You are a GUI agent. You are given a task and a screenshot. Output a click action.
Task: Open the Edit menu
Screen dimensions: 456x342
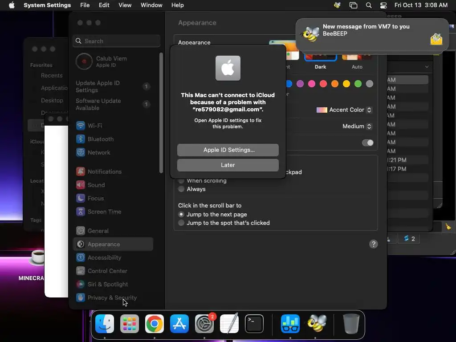coord(104,5)
